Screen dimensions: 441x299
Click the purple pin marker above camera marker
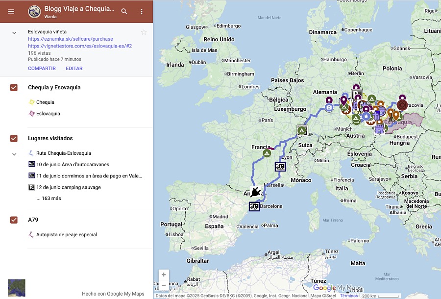(329, 100)
